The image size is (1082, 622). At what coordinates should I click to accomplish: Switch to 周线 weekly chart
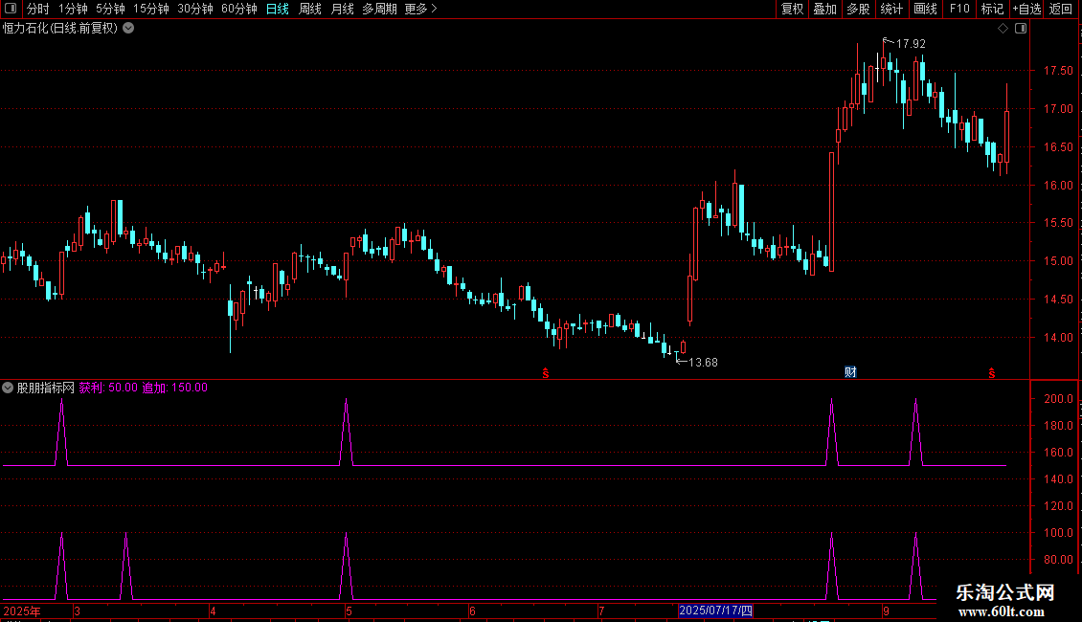[310, 9]
